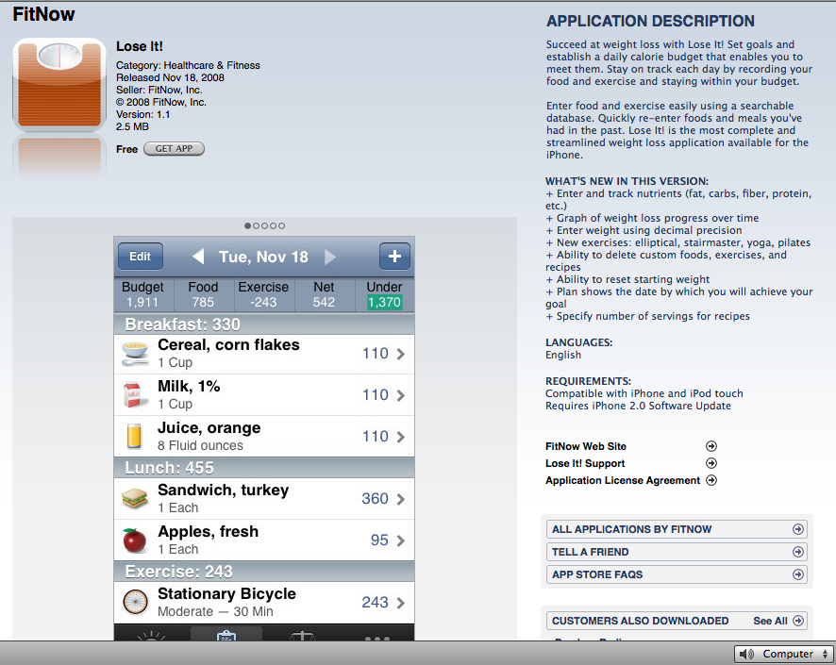The image size is (836, 665).
Task: Click the turkey sandwich icon
Action: [x=134, y=499]
